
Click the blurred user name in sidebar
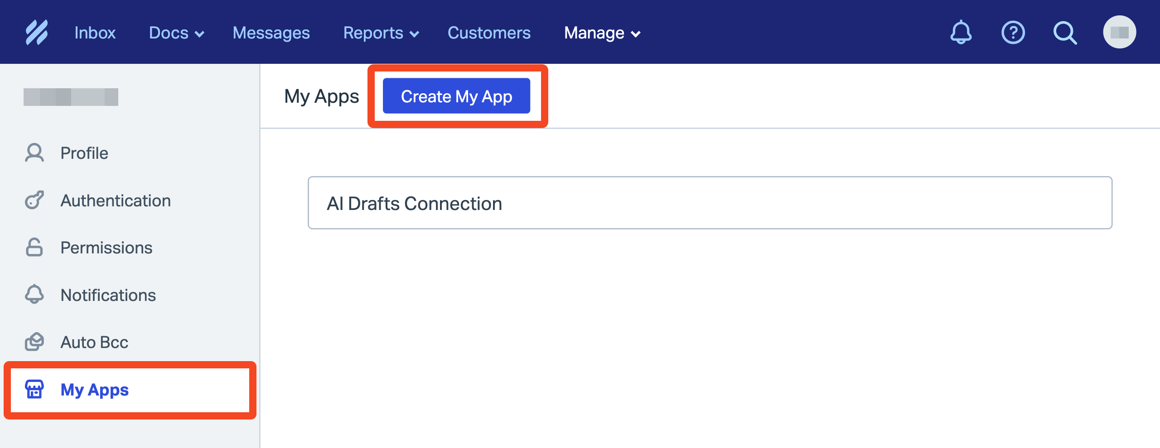pyautogui.click(x=71, y=97)
